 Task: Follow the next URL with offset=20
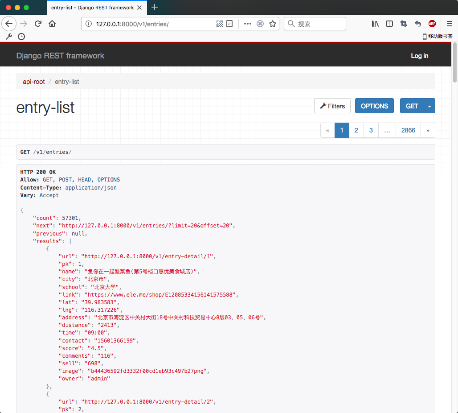pos(145,226)
